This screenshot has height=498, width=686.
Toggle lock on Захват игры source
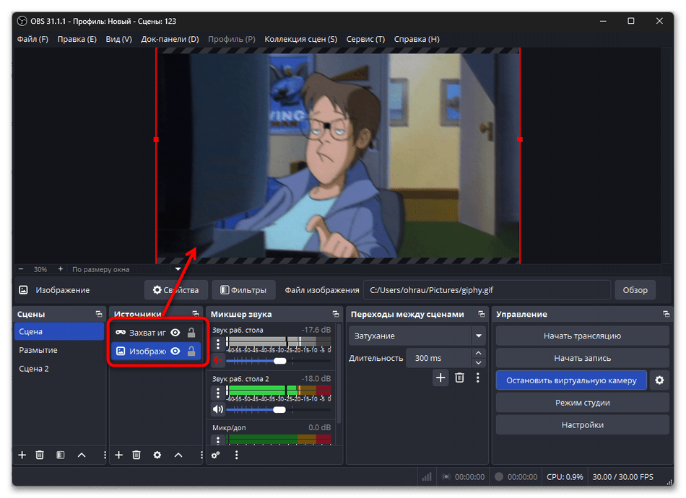click(191, 333)
